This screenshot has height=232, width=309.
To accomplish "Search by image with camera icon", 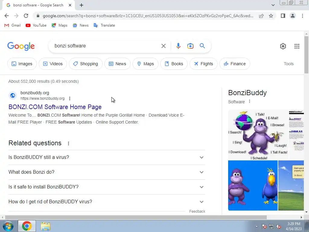I will (x=190, y=46).
